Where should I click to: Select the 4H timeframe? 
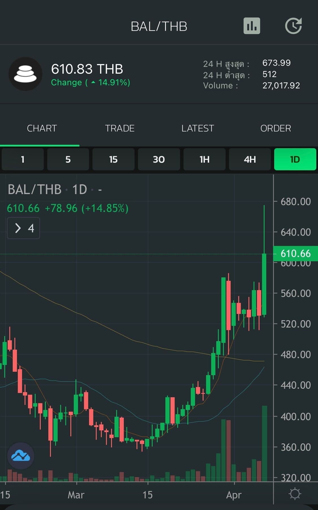(x=250, y=159)
